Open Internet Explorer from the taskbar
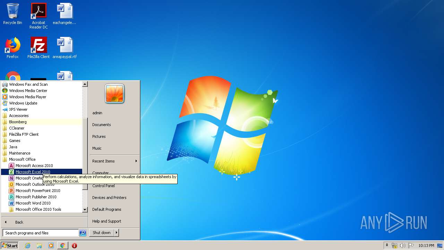Viewport: 444px width, 250px height. (28, 245)
